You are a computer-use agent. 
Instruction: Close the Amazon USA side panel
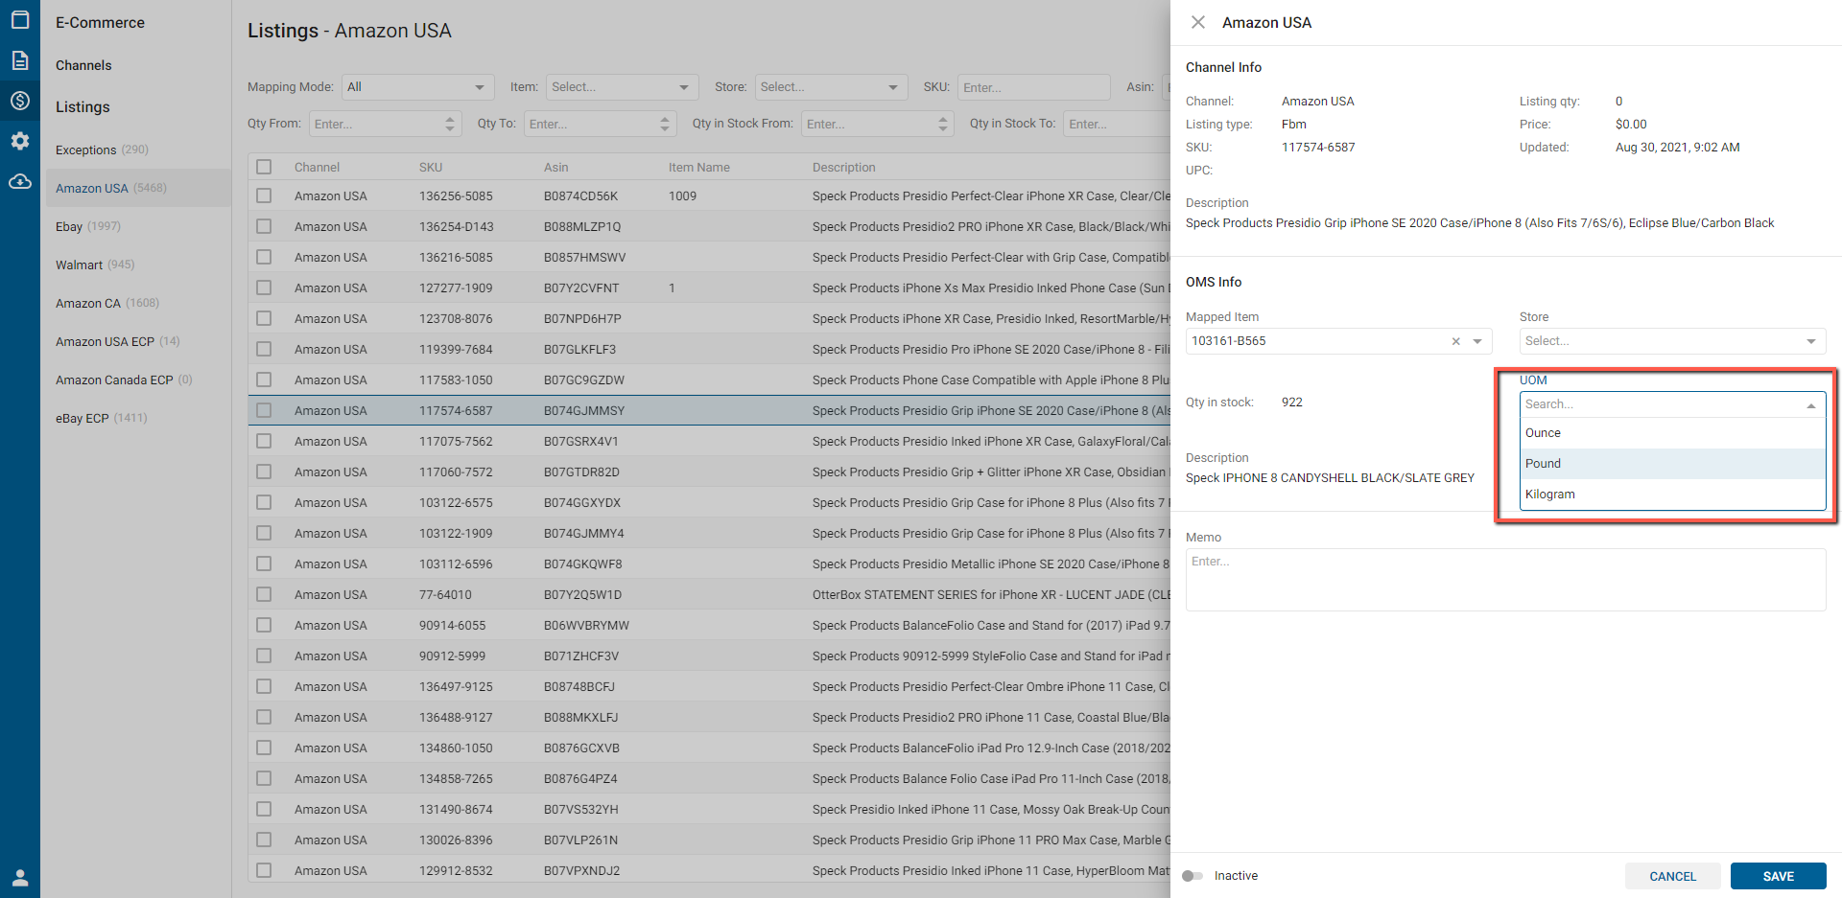[1198, 22]
